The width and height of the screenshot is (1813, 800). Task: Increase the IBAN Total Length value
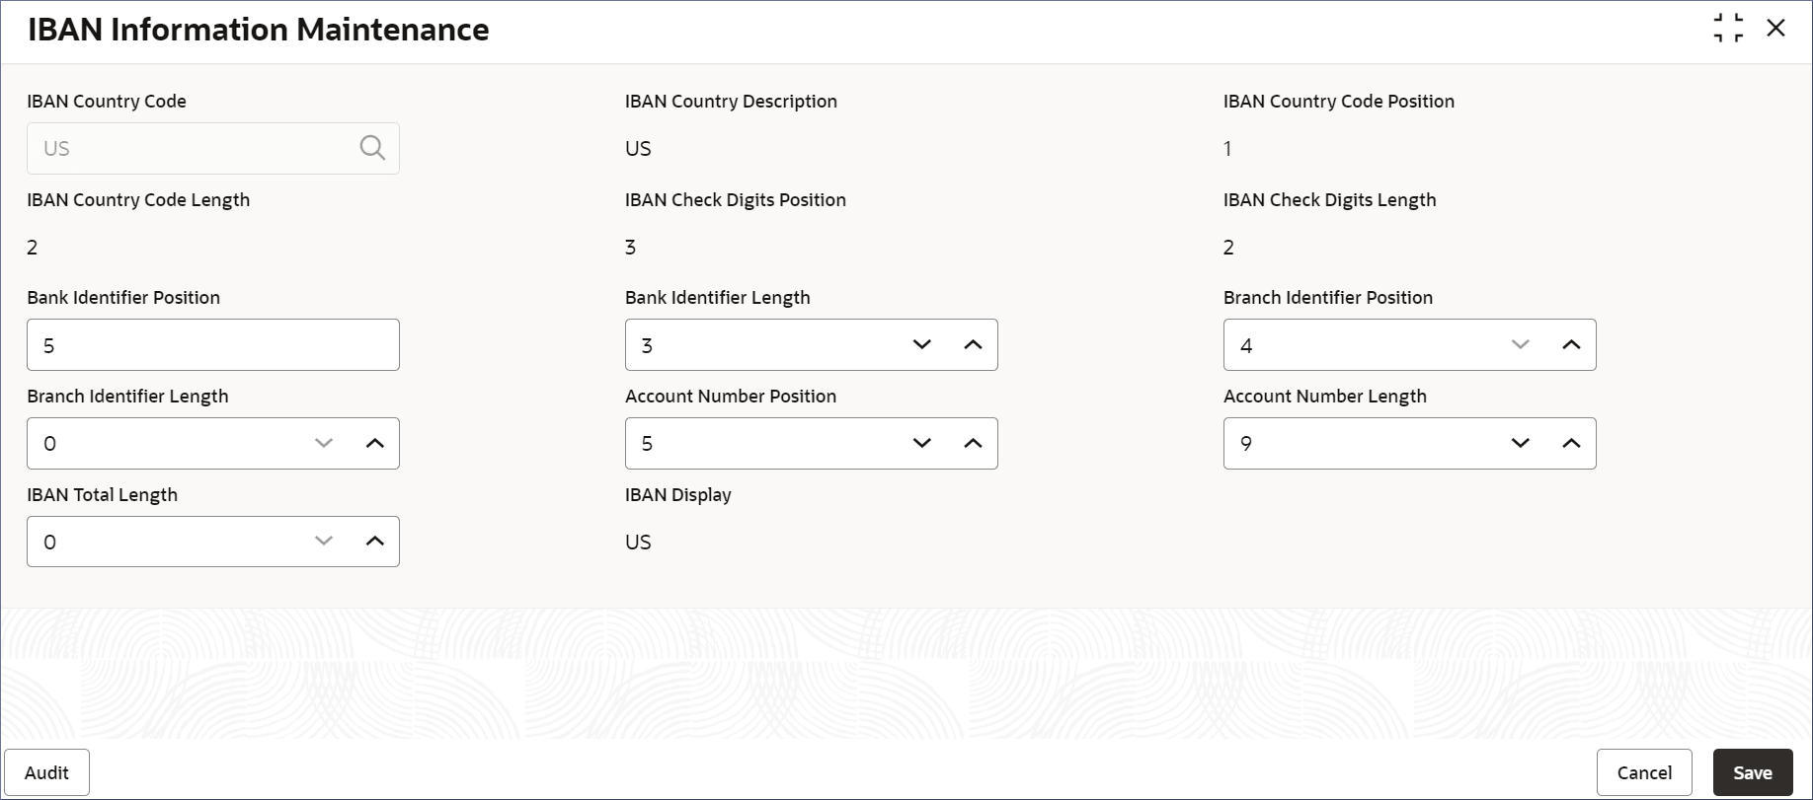374,541
